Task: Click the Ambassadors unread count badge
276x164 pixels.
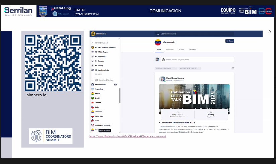Action: tap(115, 84)
